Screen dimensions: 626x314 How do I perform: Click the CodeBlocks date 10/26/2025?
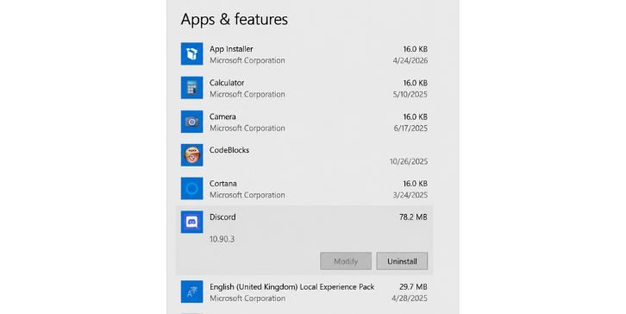(409, 162)
